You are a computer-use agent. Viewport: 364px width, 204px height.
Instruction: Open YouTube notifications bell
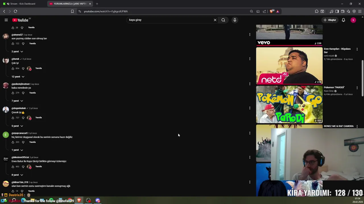344,20
